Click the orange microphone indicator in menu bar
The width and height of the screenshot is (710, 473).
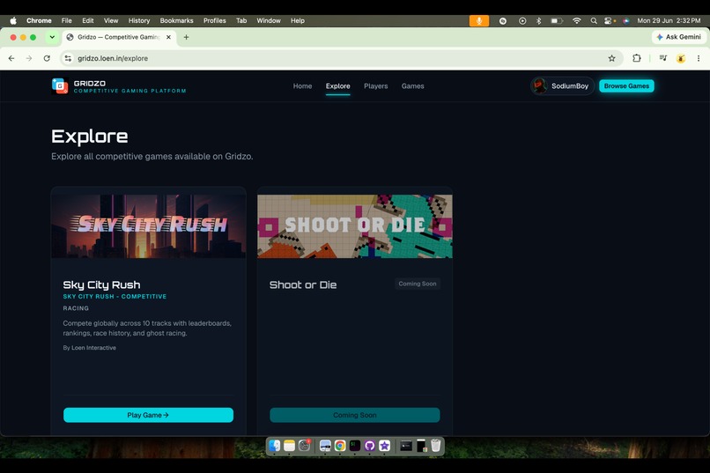(x=478, y=21)
